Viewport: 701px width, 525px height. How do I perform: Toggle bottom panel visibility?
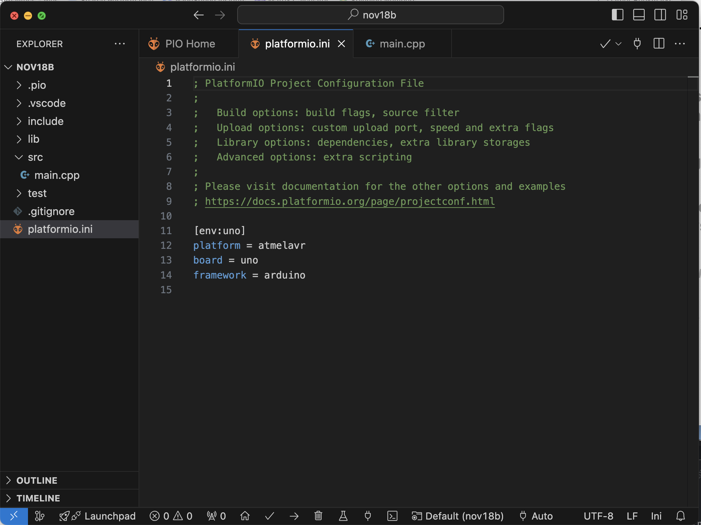(639, 15)
